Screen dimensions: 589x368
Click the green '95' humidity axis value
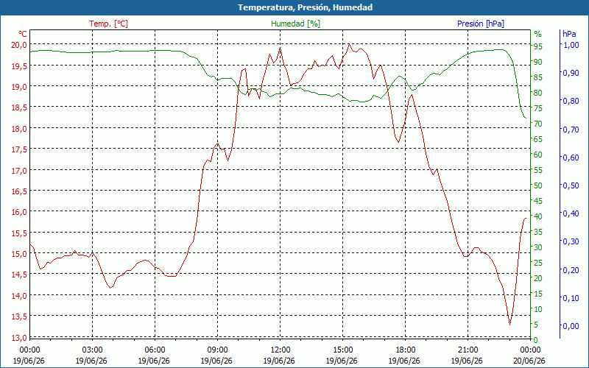(x=538, y=46)
